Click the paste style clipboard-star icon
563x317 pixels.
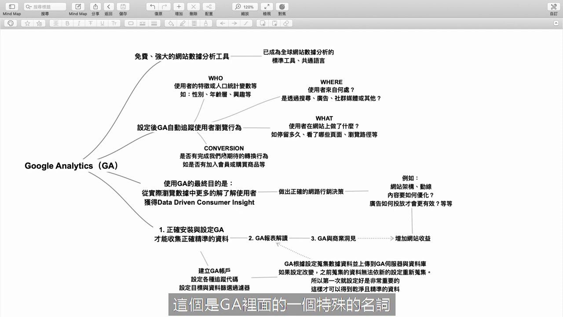tap(275, 23)
